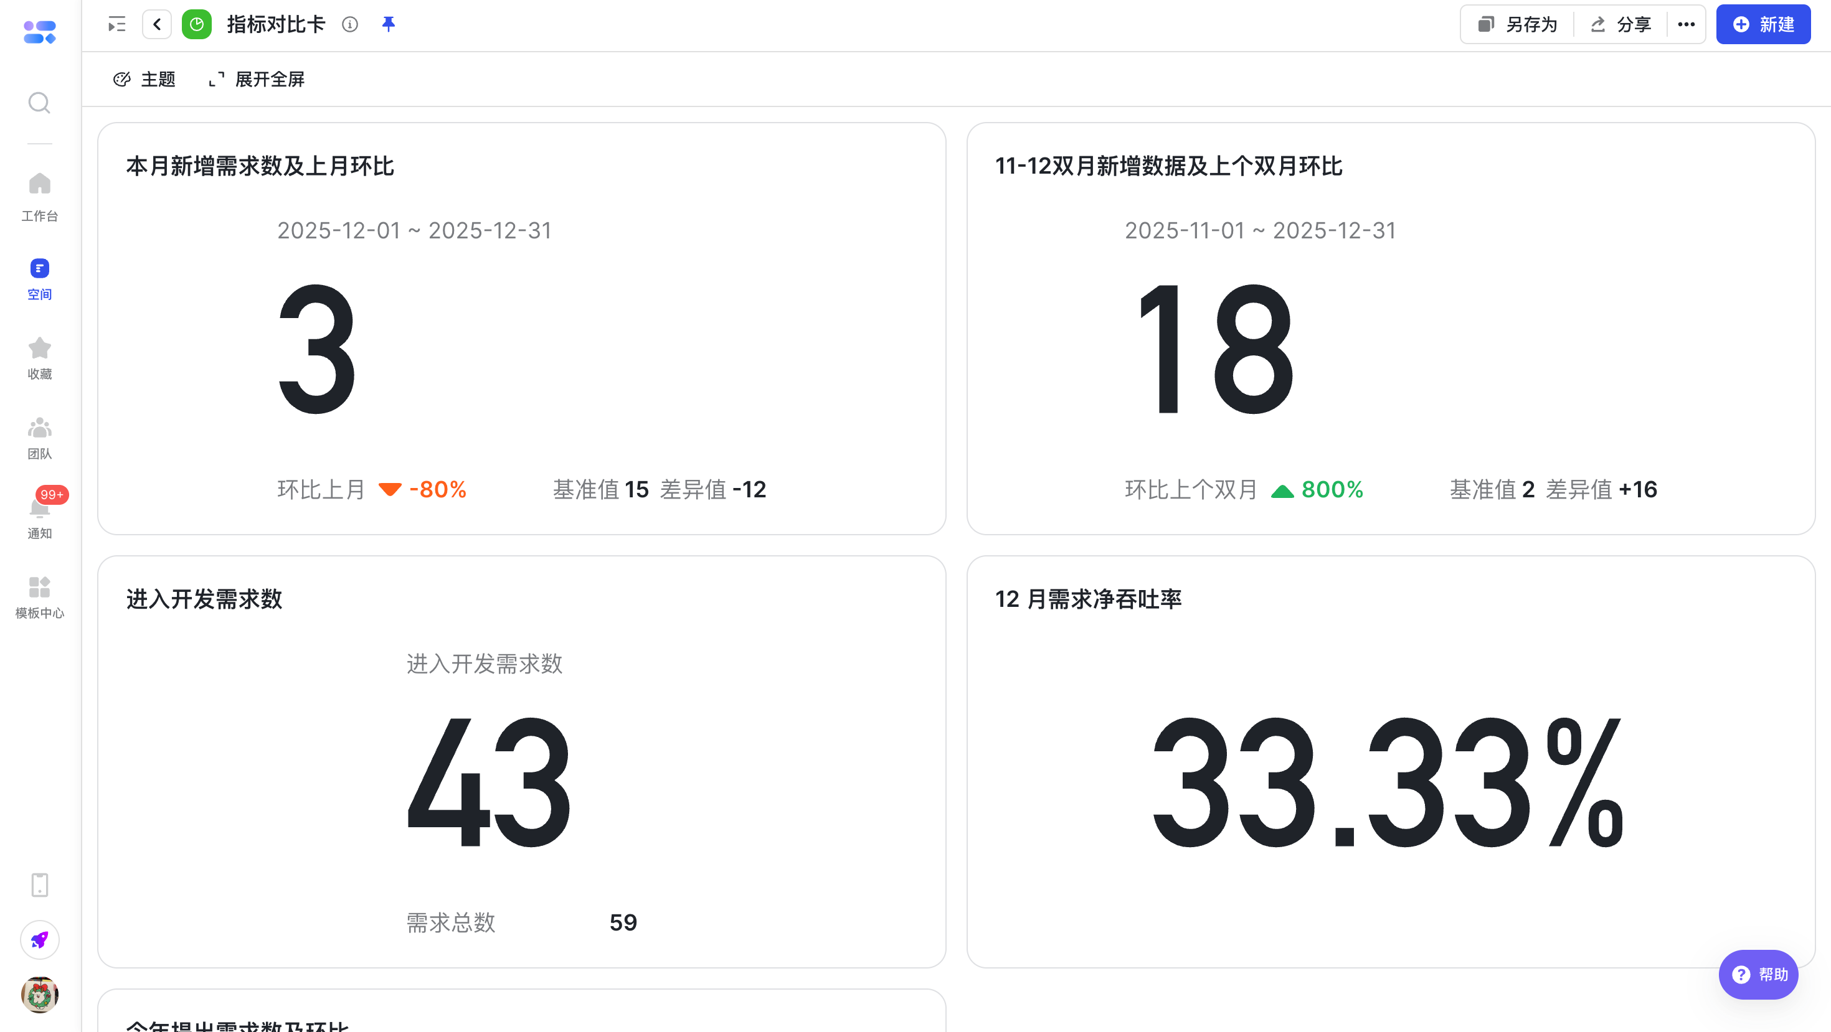Go back with the left chevron button
1831x1032 pixels.
pos(157,25)
